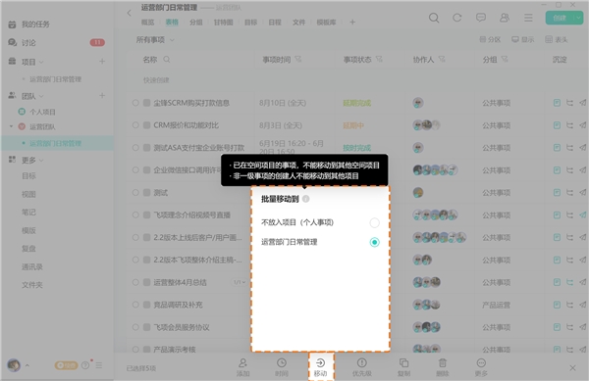Open dropdown arrow beside the 创建 button
The height and width of the screenshot is (381, 589).
(578, 18)
